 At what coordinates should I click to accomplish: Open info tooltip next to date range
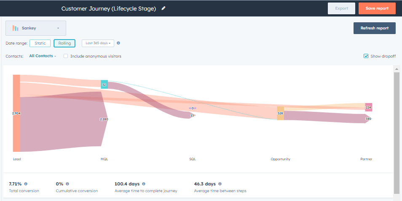pos(118,43)
